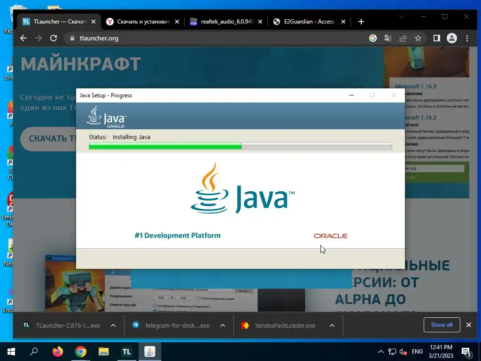This screenshot has width=481, height=361.
Task: Close the Yandex 'Скачать и установить' tab
Action: (177, 22)
